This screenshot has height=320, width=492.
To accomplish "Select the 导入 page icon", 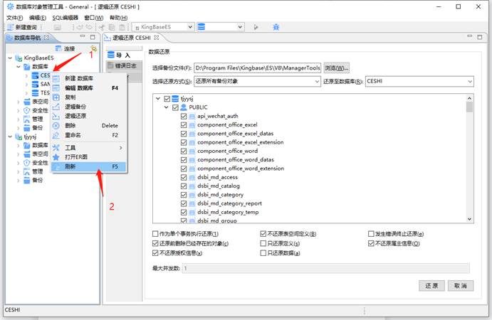I will pyautogui.click(x=111, y=55).
